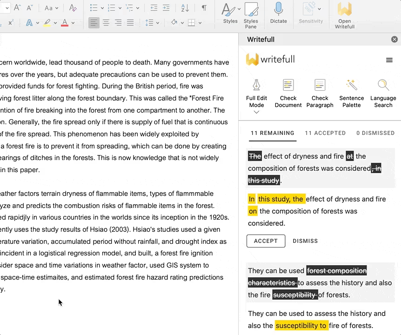
Task: Open Language Search in Writefull
Action: click(383, 93)
